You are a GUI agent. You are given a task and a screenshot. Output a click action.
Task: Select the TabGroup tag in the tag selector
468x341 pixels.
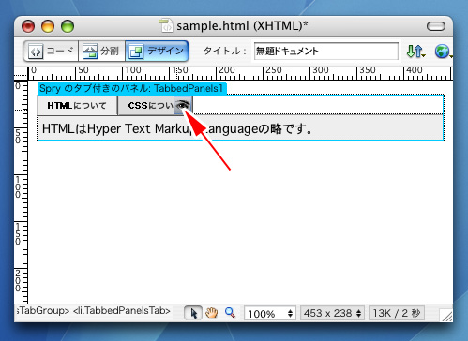(x=42, y=311)
